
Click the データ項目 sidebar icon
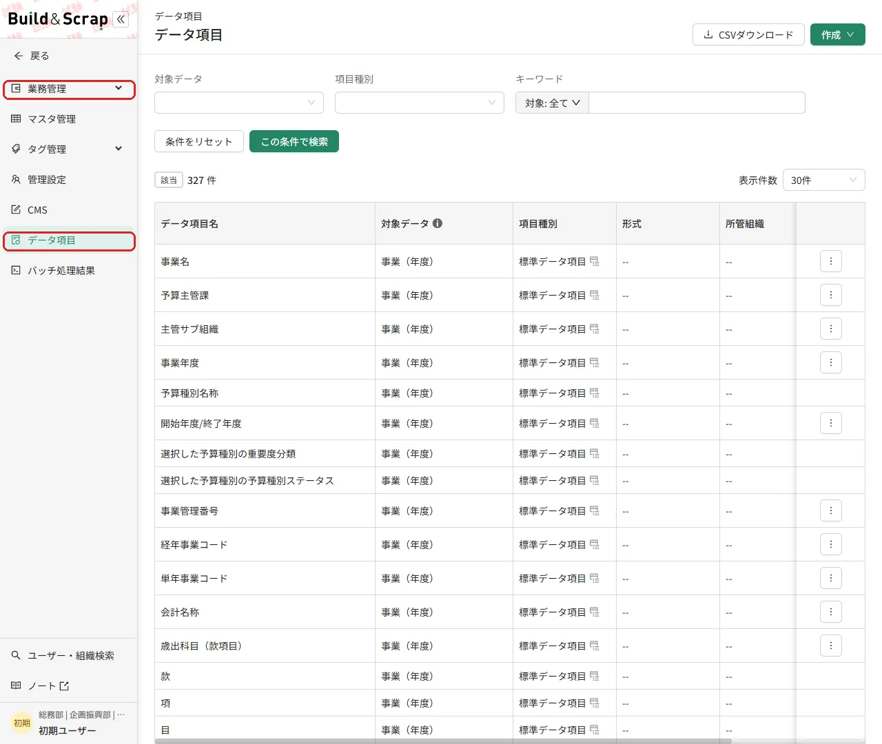16,240
